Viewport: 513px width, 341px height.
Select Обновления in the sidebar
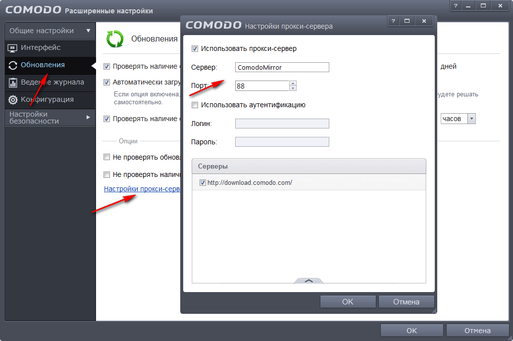(50, 65)
